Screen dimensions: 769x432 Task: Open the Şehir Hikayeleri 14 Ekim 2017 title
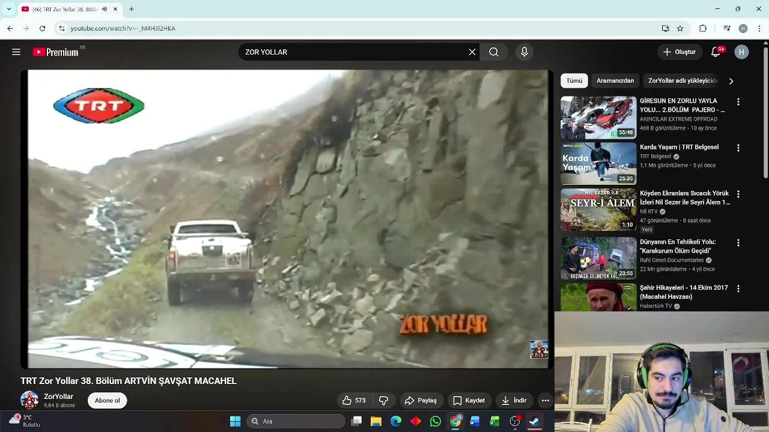684,292
